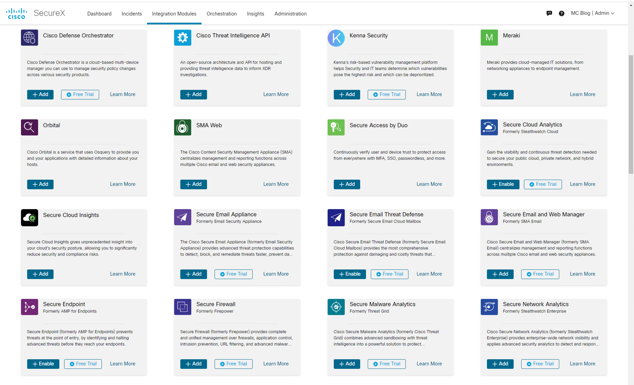
Task: Switch to the Dashboard tab
Action: 99,14
